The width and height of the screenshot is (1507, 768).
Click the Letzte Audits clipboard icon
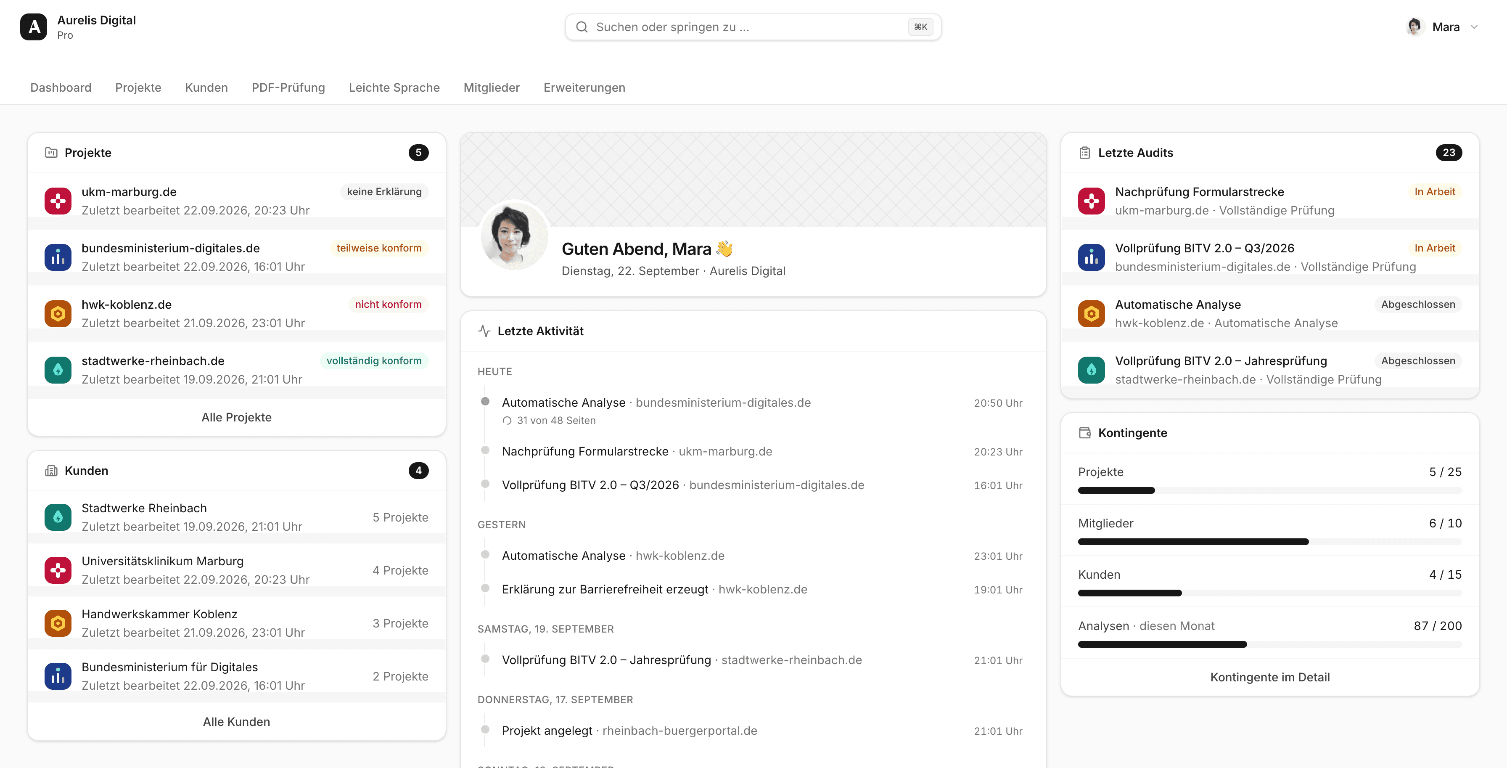pyautogui.click(x=1084, y=153)
